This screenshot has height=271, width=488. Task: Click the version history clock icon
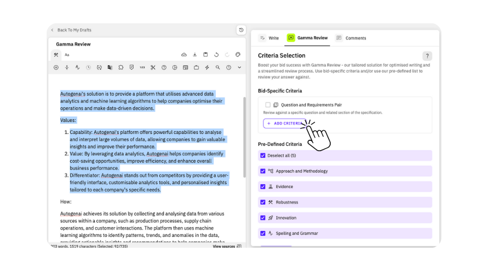(241, 30)
